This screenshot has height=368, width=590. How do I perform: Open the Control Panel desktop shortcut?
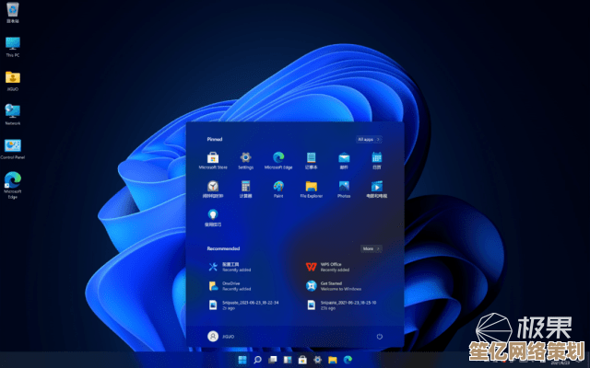13,147
